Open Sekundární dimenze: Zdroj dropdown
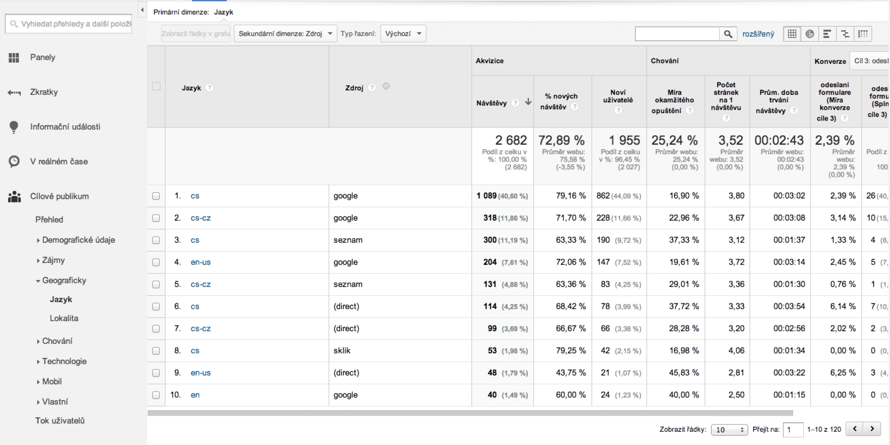The width and height of the screenshot is (890, 445). (x=285, y=34)
